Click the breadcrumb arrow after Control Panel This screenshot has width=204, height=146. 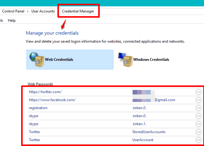(x=28, y=11)
